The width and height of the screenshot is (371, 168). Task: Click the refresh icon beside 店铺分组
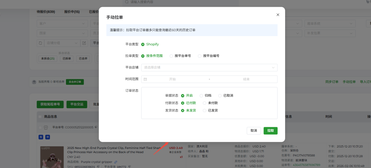41,43
